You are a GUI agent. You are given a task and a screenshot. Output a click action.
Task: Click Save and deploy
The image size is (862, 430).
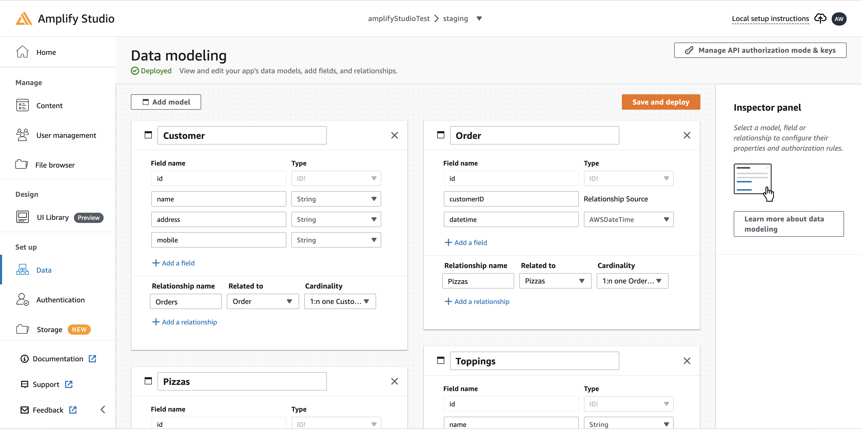(x=661, y=102)
